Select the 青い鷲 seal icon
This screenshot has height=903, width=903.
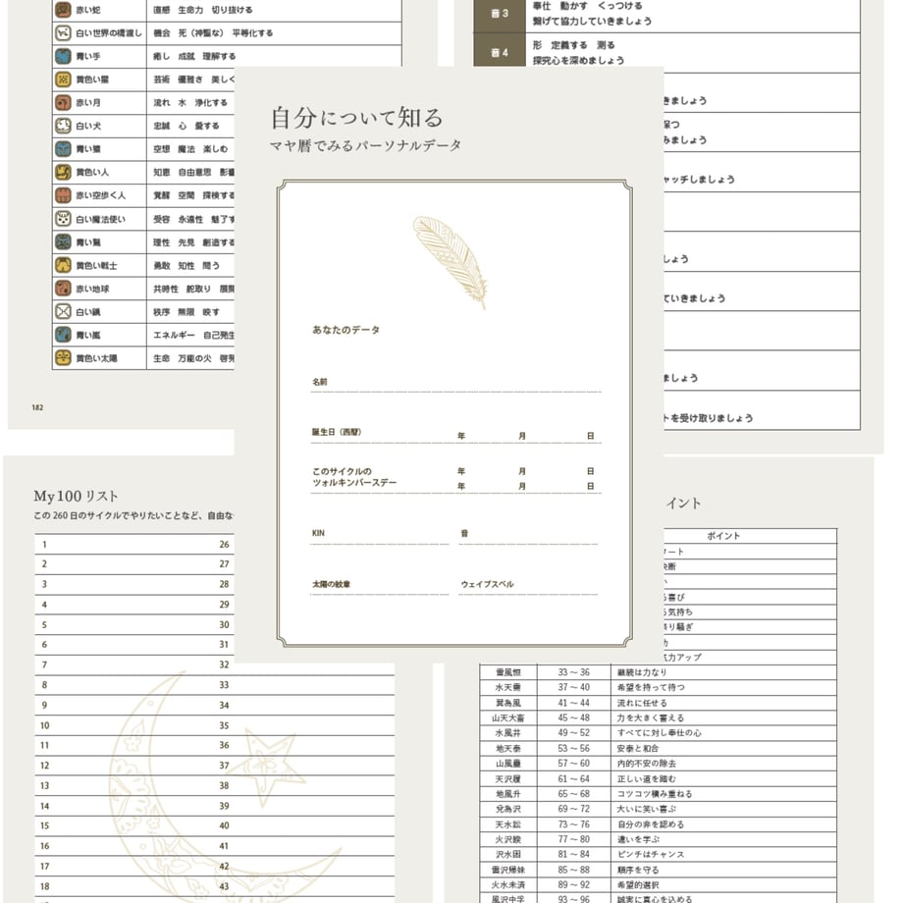[63, 241]
